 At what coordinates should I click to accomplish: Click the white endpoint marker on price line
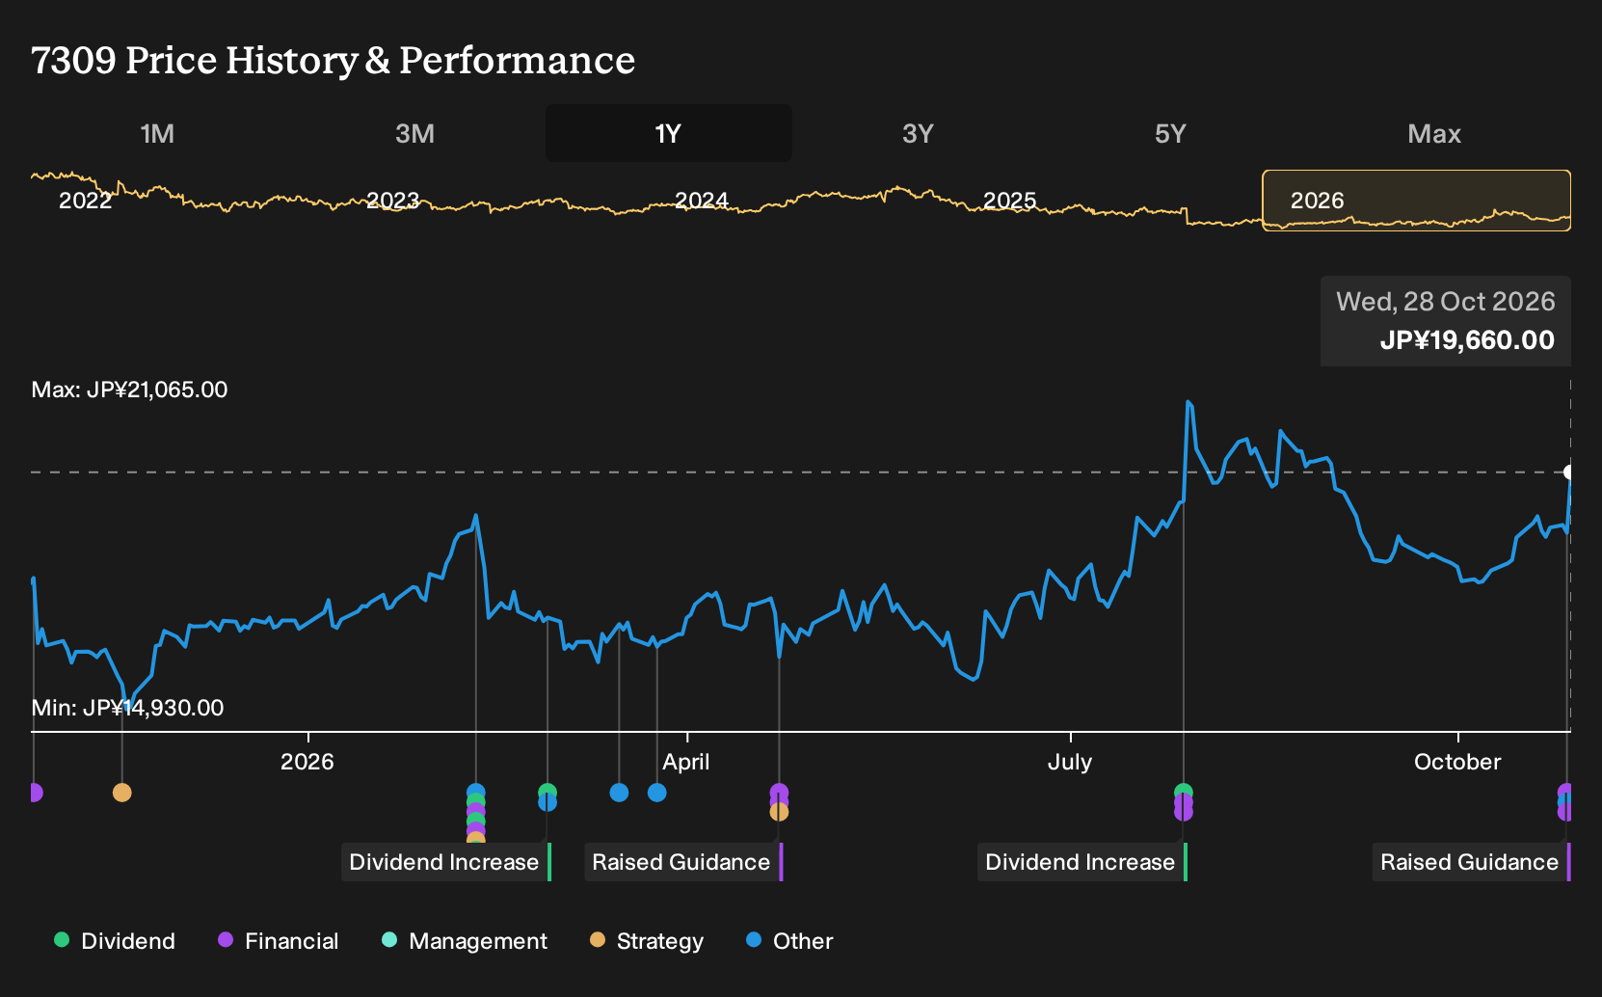pos(1568,472)
